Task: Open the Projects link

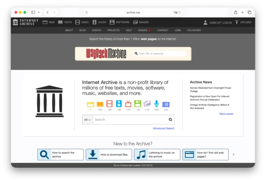Action: 113,30
